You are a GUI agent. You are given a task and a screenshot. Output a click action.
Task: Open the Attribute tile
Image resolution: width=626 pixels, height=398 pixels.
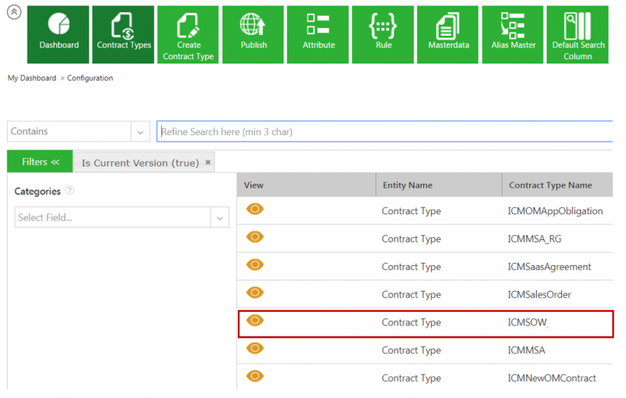pyautogui.click(x=318, y=34)
